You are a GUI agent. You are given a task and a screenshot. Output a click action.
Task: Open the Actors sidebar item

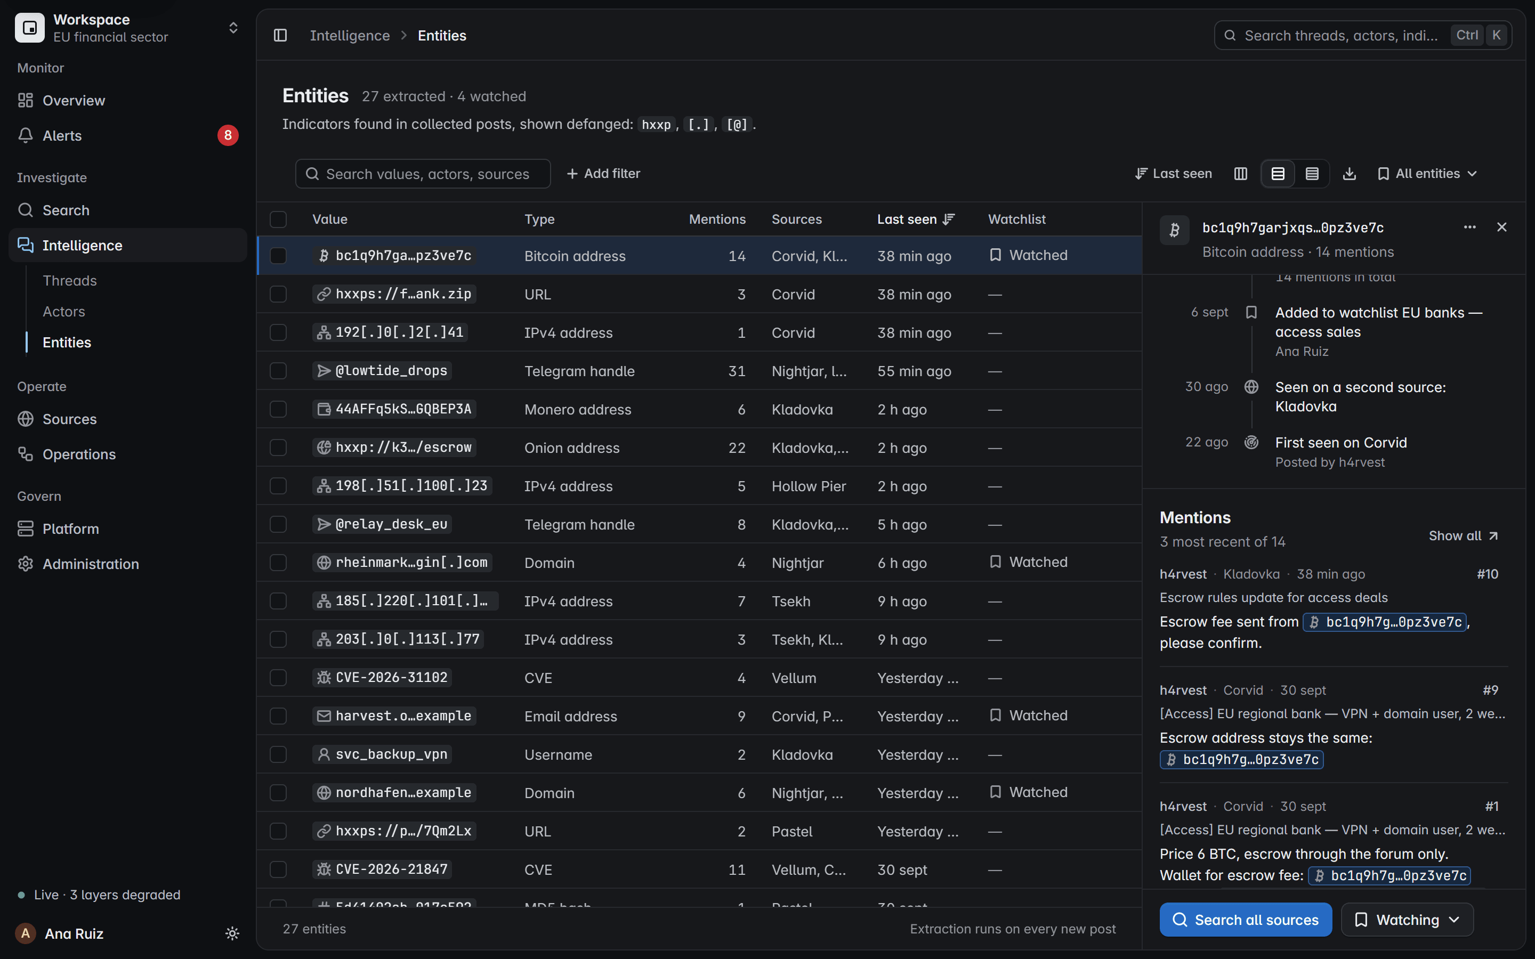tap(63, 312)
